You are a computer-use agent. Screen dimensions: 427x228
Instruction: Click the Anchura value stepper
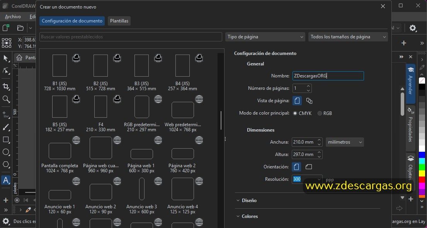pyautogui.click(x=319, y=142)
